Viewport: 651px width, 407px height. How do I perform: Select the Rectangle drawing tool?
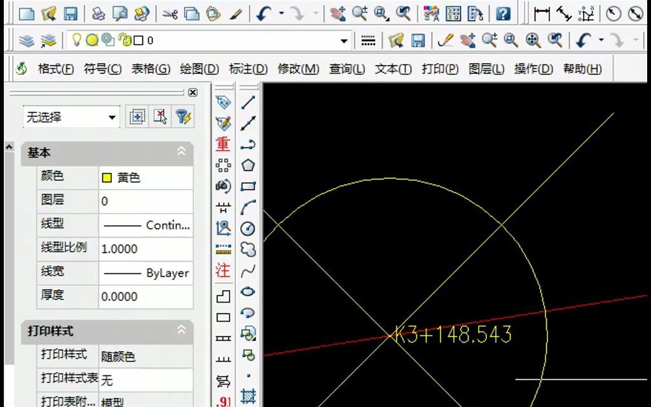[248, 184]
